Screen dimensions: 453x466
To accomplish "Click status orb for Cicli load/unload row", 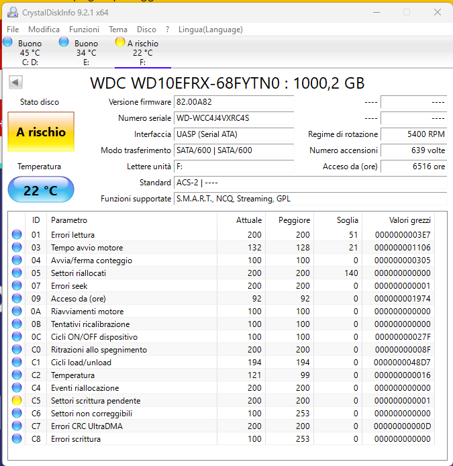I will (x=17, y=363).
